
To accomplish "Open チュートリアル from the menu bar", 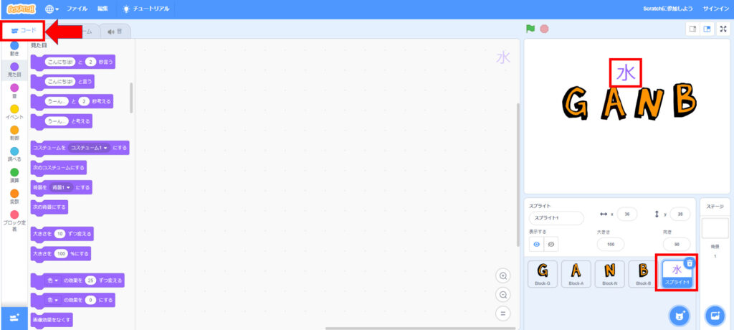I will point(146,9).
